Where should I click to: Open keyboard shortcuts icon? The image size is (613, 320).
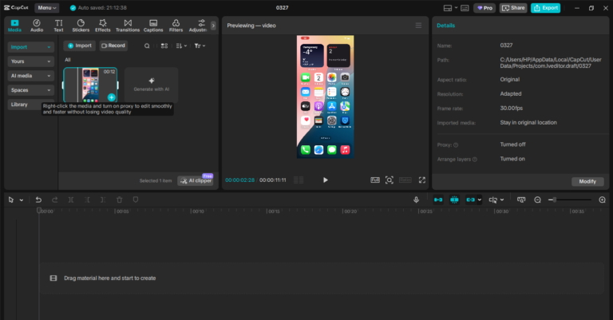(x=465, y=8)
